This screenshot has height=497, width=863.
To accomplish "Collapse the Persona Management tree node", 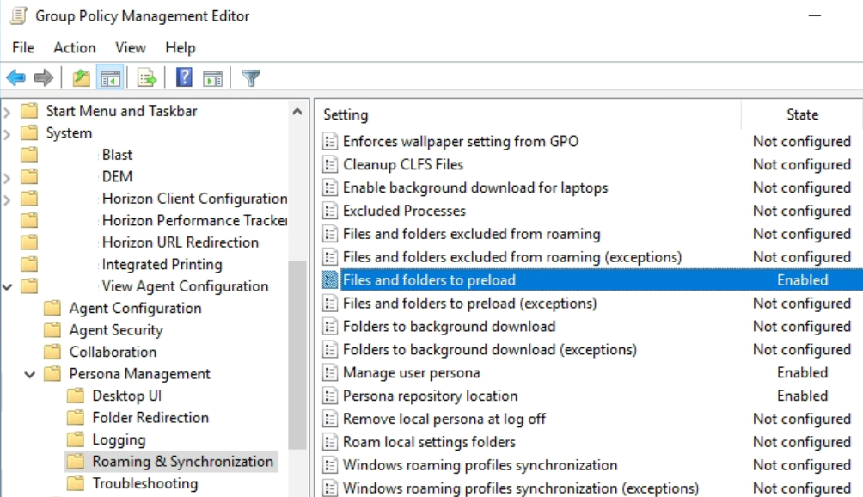I will pyautogui.click(x=30, y=373).
